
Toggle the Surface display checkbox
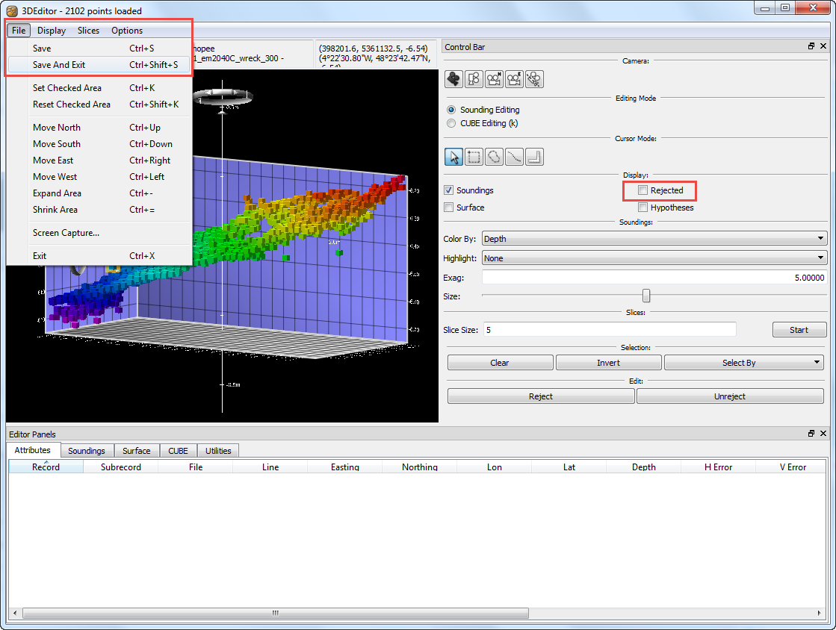point(449,208)
